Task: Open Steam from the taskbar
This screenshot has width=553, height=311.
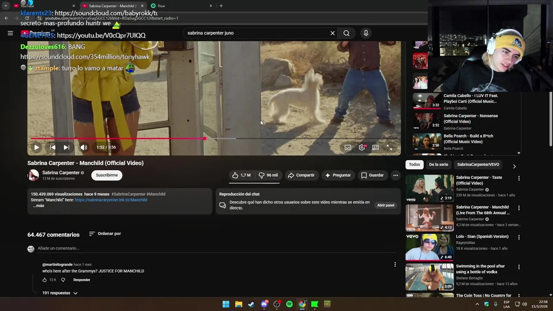Action: 251,304
